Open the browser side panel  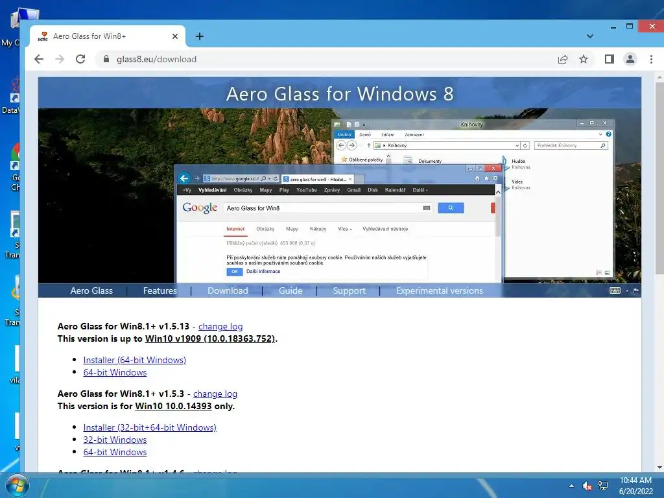pyautogui.click(x=610, y=59)
